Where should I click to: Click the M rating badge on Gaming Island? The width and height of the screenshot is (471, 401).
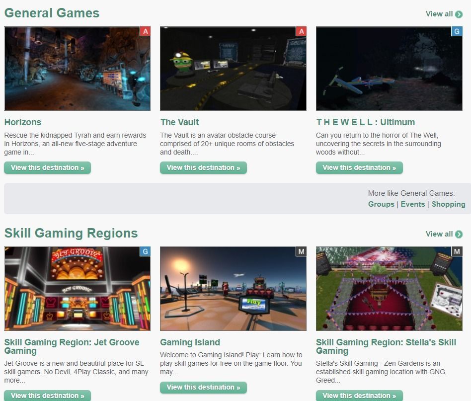click(301, 251)
